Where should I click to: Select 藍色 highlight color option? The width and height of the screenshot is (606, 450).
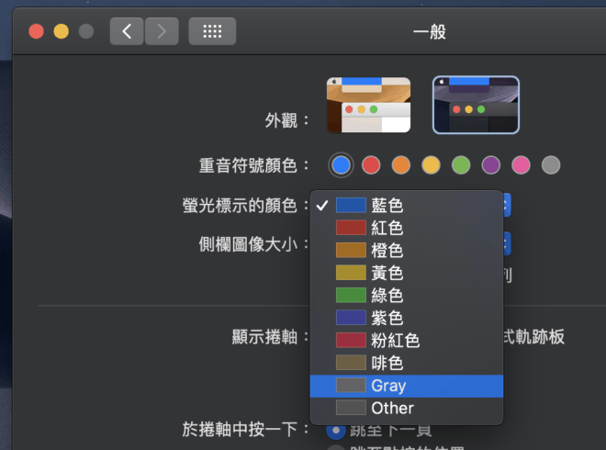tap(407, 206)
